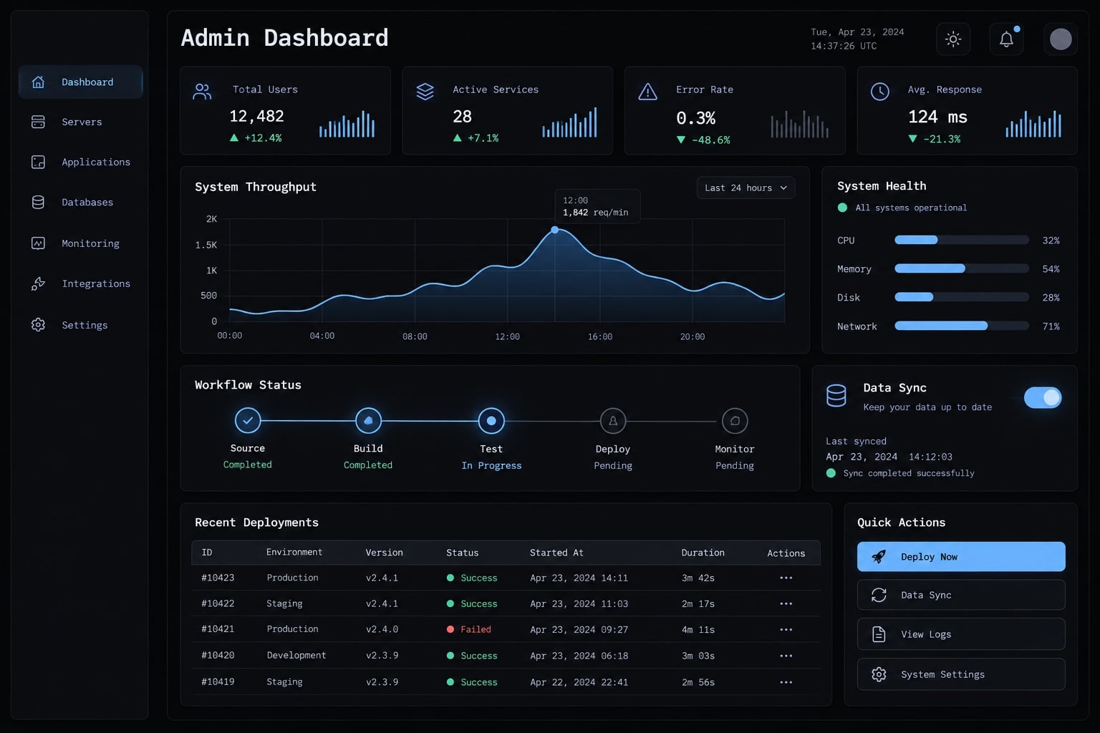Open notifications bell icon
The image size is (1100, 733).
[1006, 39]
